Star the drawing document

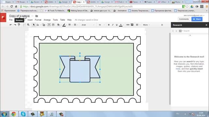(x=32, y=16)
